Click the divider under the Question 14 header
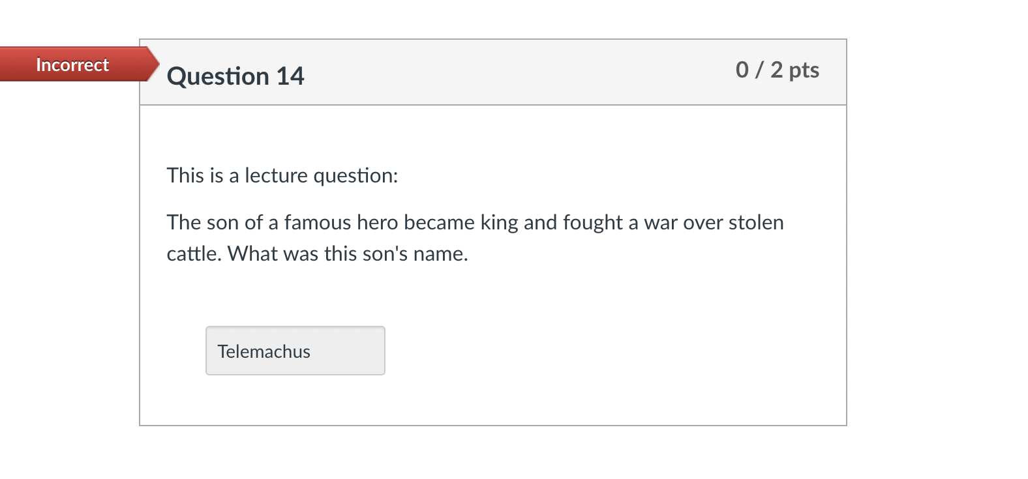The height and width of the screenshot is (479, 1028). pos(494,106)
